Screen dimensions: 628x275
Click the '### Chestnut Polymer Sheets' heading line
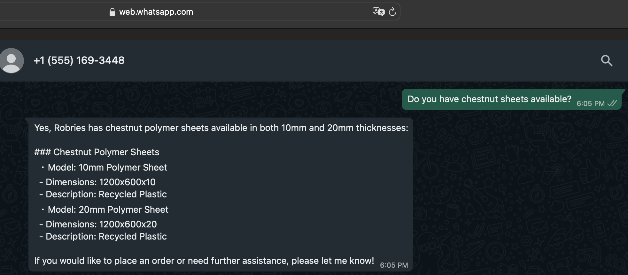(x=97, y=152)
